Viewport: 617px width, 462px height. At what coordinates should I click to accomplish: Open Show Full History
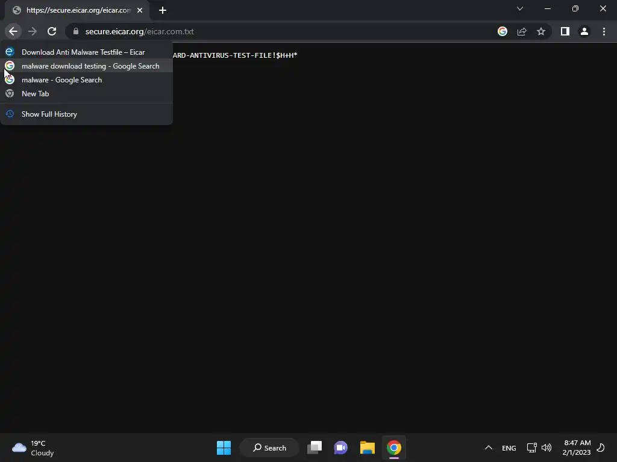pyautogui.click(x=87, y=114)
